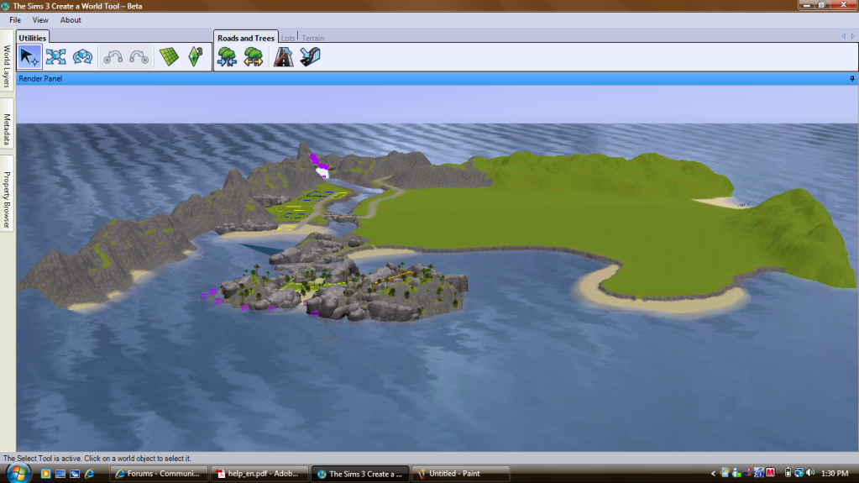
Task: Switch to the Lots tab
Action: coord(288,39)
